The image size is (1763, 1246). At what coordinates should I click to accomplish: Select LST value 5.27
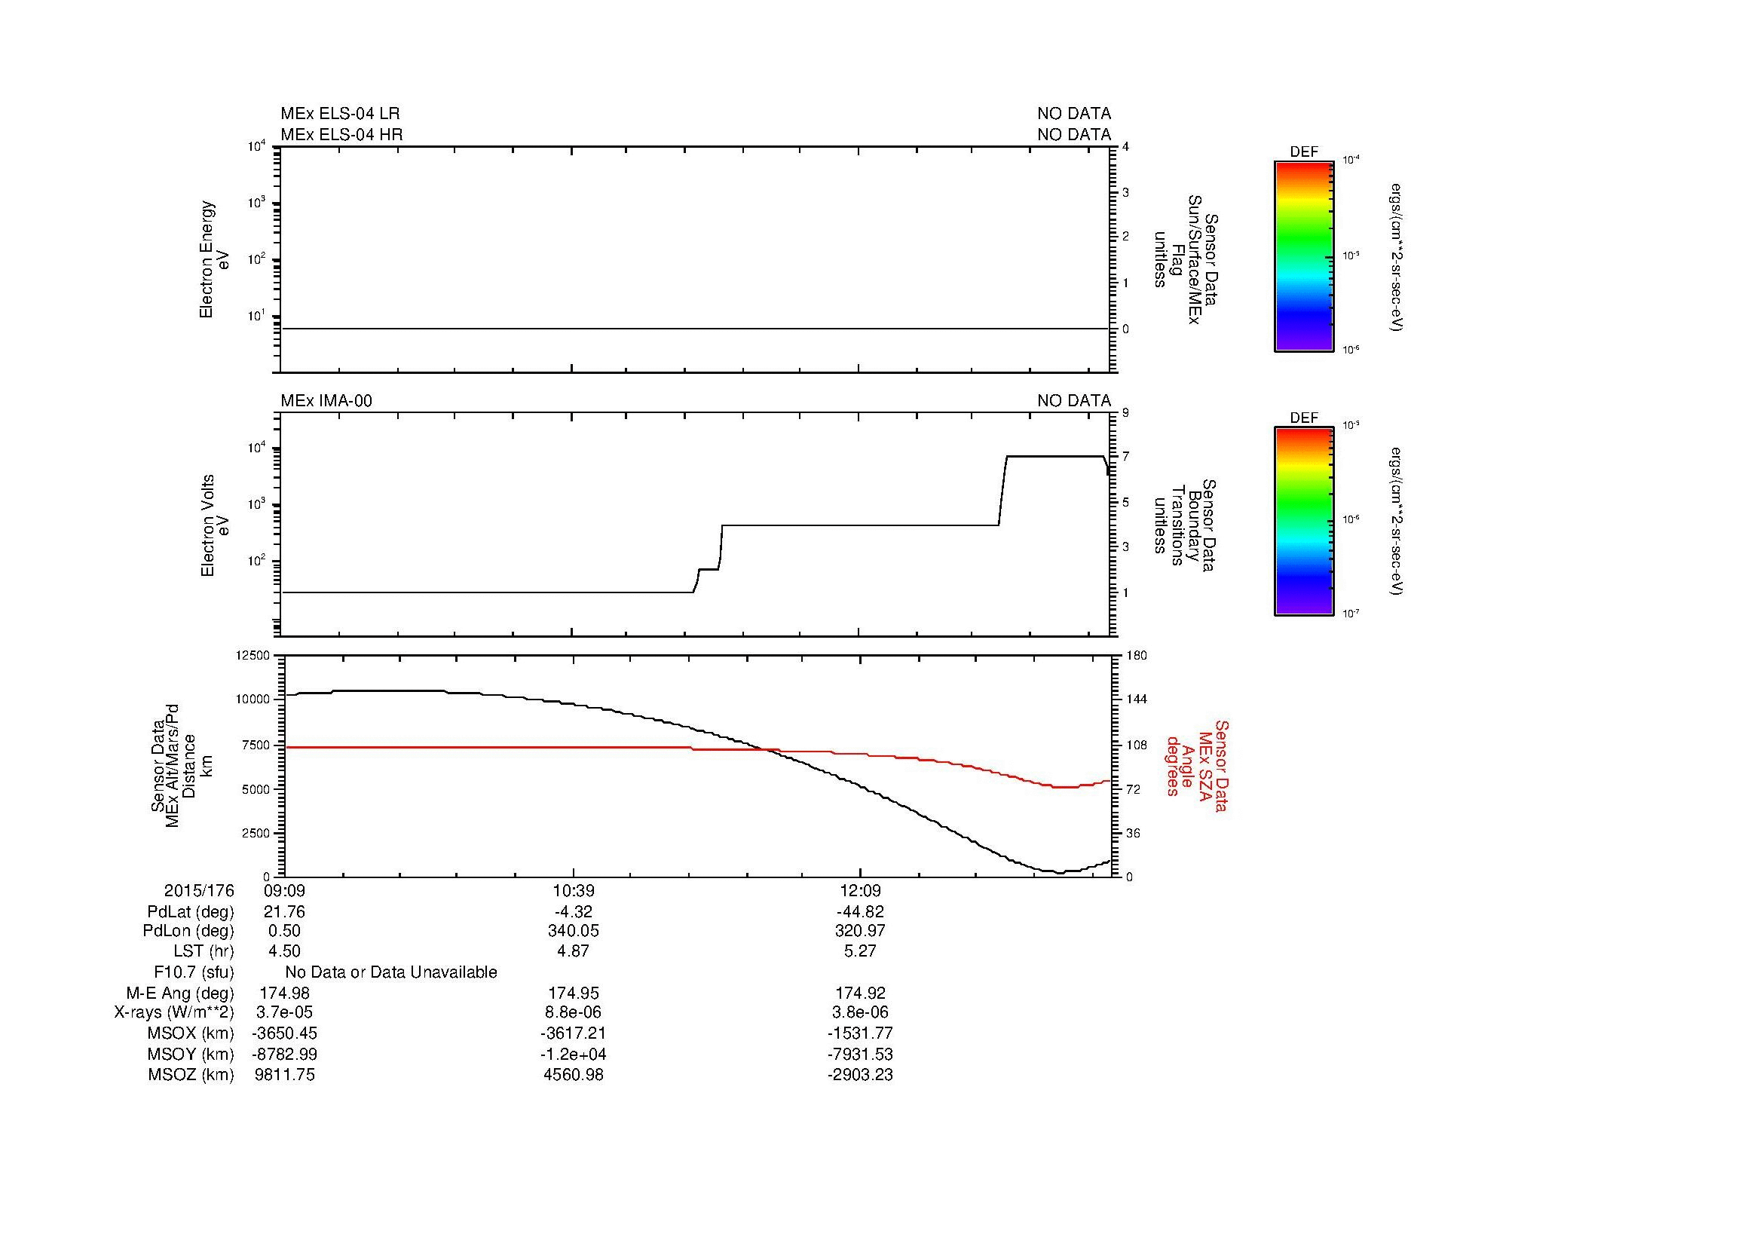(x=860, y=951)
